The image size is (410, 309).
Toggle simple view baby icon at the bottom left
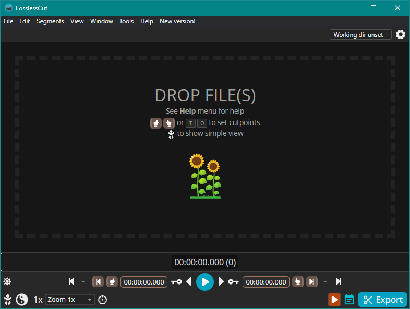8,300
